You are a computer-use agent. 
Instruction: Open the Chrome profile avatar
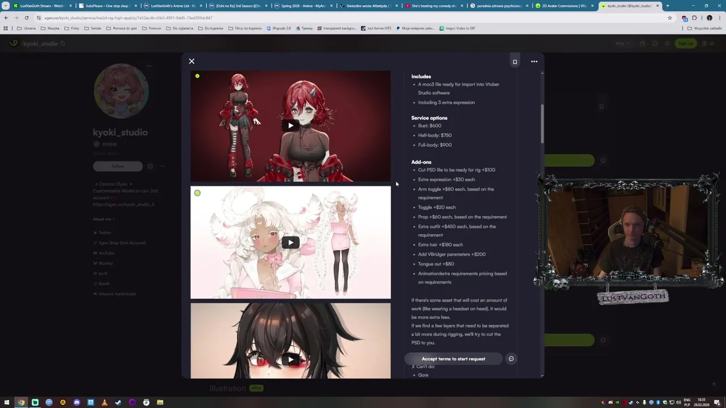[x=710, y=18]
